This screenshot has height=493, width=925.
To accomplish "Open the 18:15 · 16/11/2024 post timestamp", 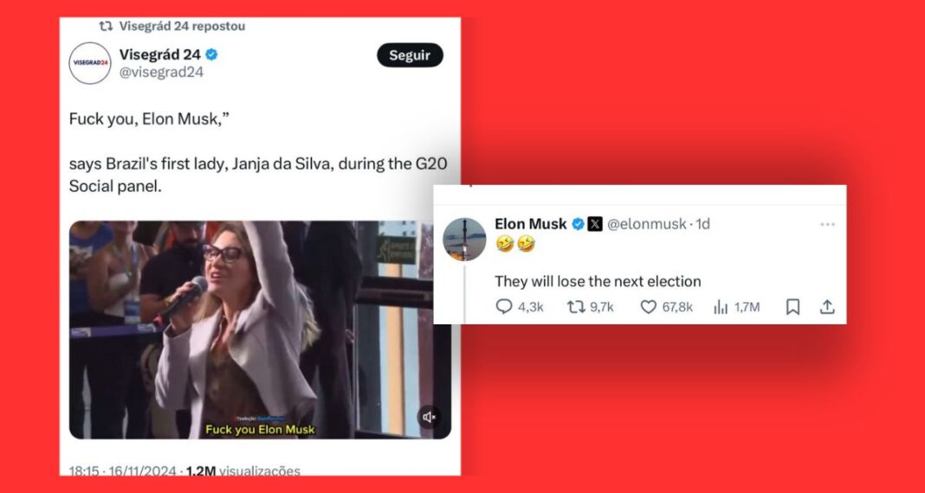I will pos(123,471).
